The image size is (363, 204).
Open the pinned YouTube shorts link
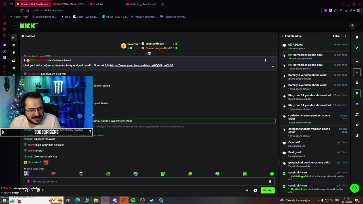[142, 65]
